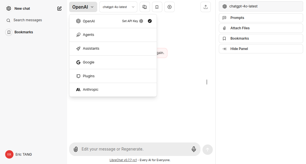The height and width of the screenshot is (164, 306).
Task: Click the Set API Key gear icon
Action: pos(141,21)
